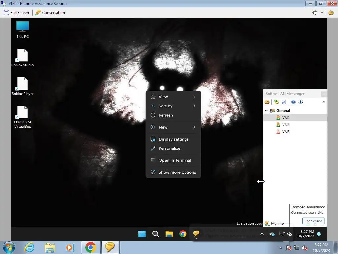The height and width of the screenshot is (254, 338).
Task: Select user VM5 in the list
Action: pos(295,132)
